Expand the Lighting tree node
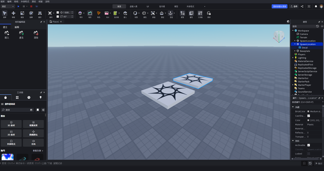The width and height of the screenshot is (324, 171). [293, 58]
